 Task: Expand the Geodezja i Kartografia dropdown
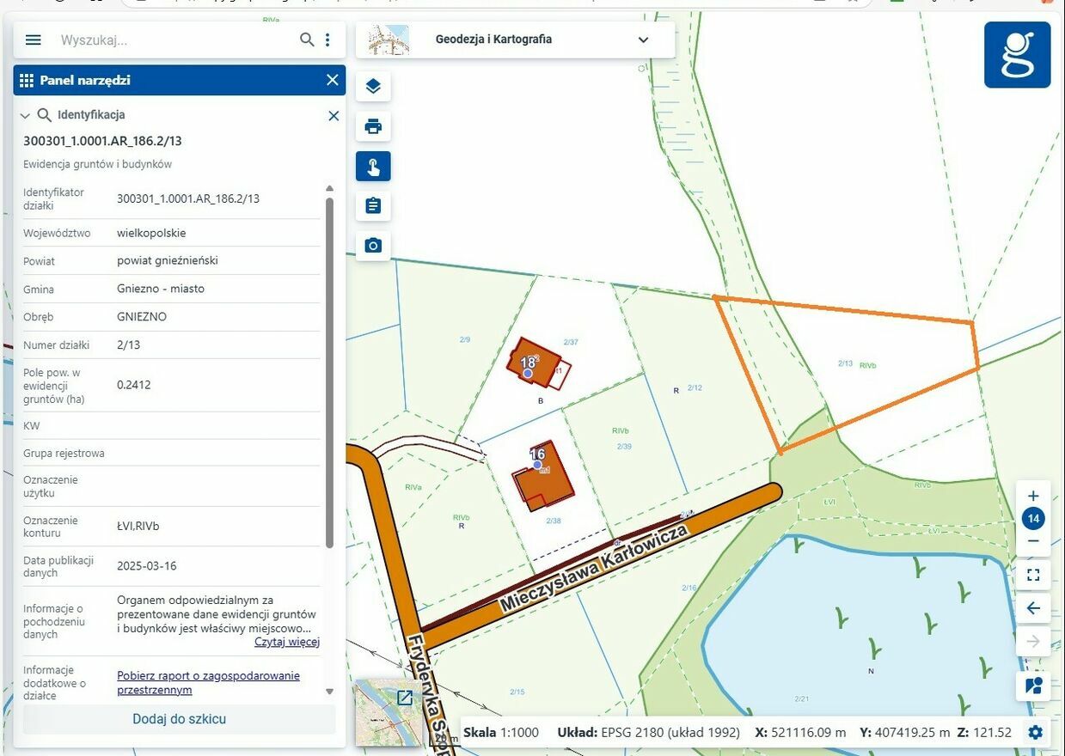point(644,40)
